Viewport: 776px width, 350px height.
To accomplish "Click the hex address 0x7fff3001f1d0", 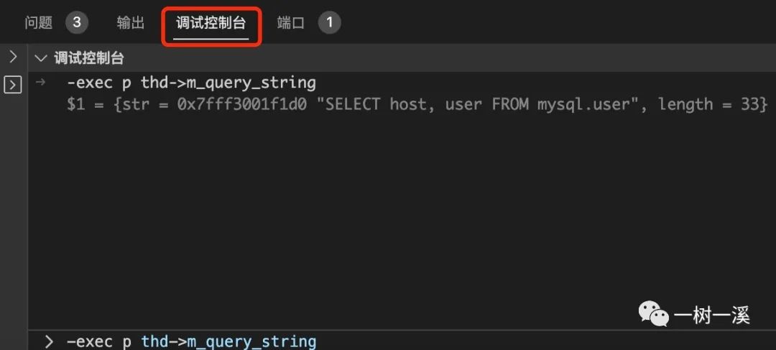I will [x=246, y=105].
